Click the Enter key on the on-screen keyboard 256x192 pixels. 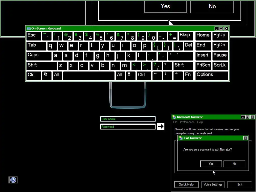pyautogui.click(x=181, y=56)
